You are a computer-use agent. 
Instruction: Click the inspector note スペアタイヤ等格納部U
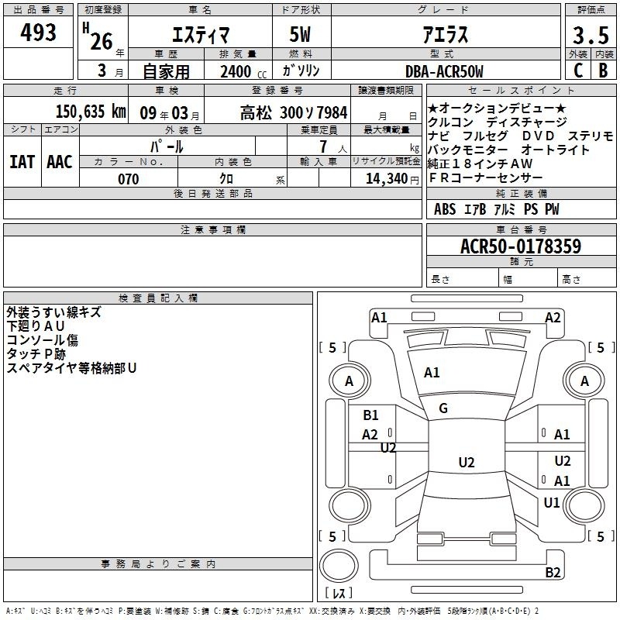[71, 368]
